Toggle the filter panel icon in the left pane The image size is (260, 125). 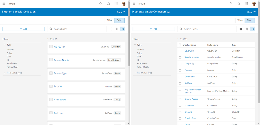123,29
